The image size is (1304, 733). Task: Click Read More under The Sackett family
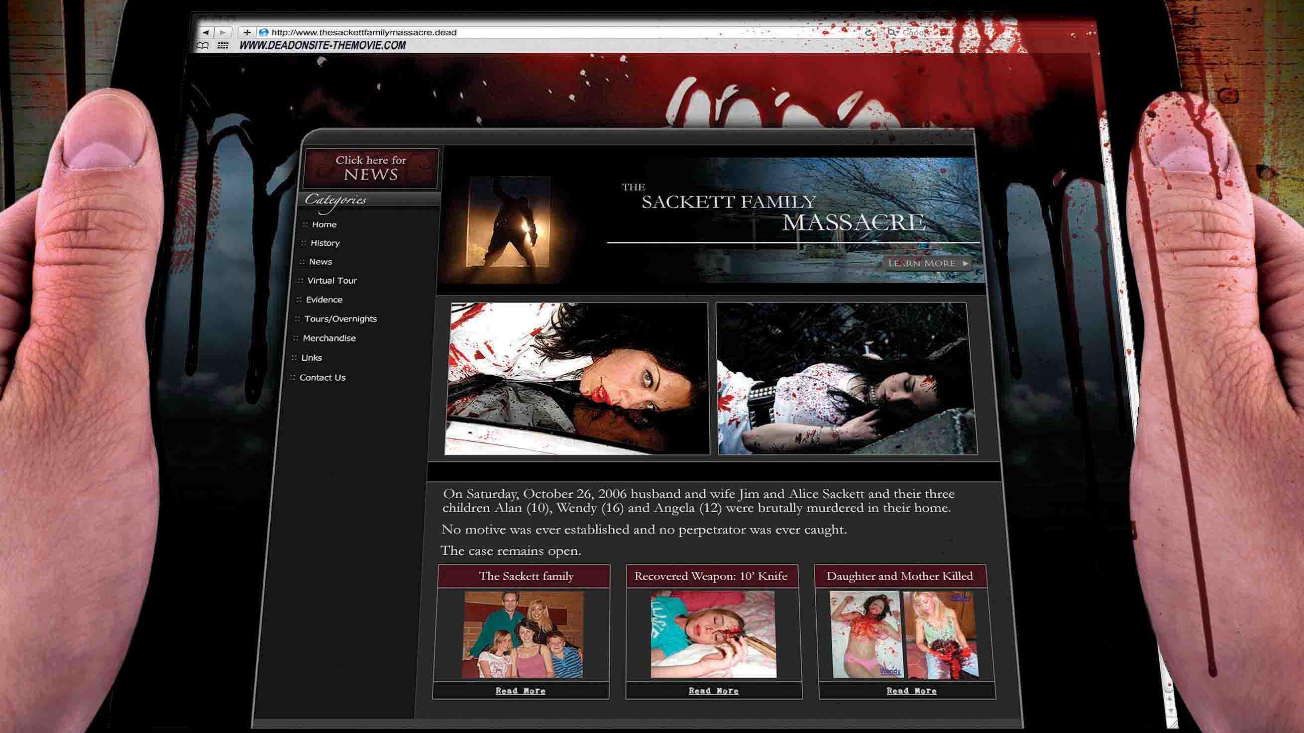520,691
